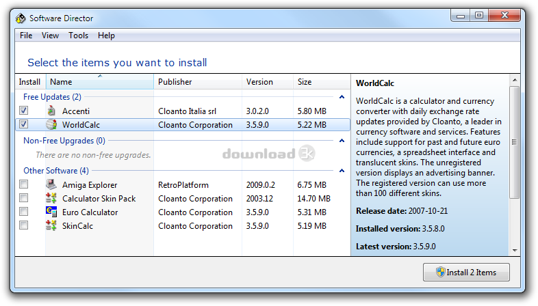This screenshot has height=306, width=538.
Task: Close the Software Director window
Action: pyautogui.click(x=504, y=16)
